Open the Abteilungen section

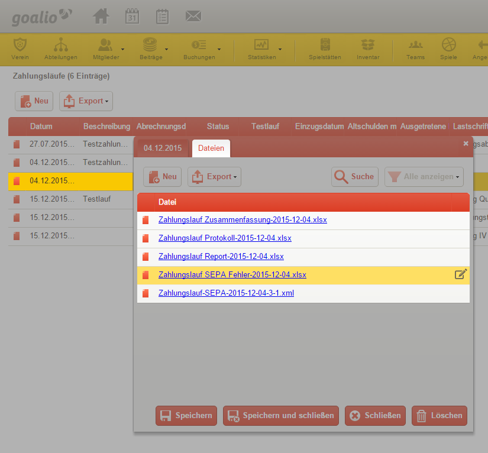[x=61, y=49]
